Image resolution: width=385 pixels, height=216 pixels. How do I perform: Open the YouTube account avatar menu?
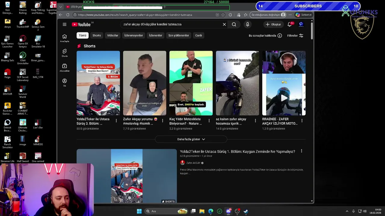point(301,24)
